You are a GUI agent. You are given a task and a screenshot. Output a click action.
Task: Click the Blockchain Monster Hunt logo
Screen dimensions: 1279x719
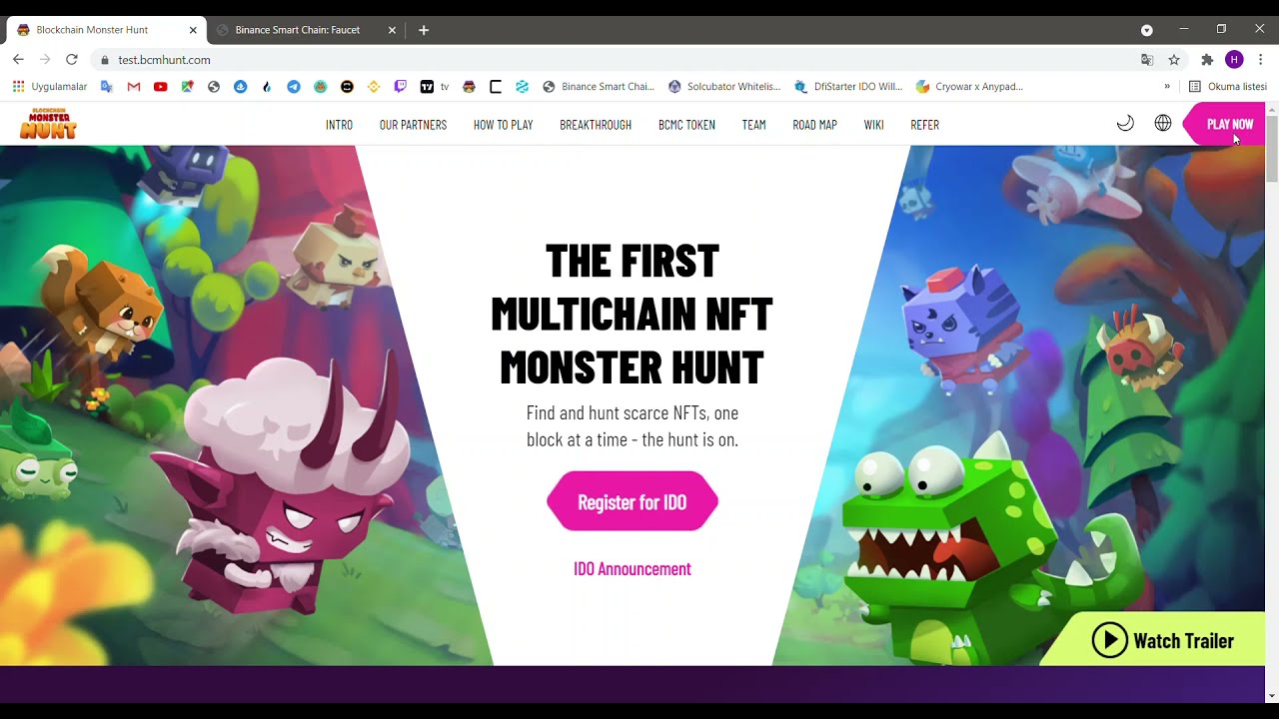48,124
